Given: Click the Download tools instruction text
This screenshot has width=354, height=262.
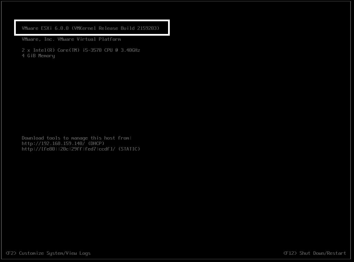Looking at the screenshot, I should coord(77,138).
